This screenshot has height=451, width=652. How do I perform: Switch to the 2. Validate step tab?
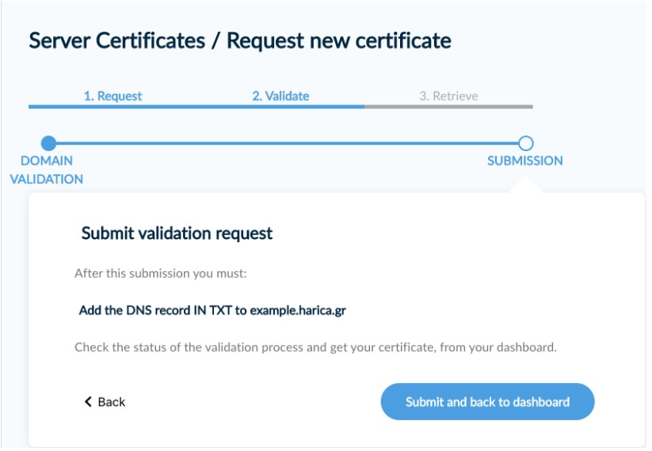pos(280,96)
